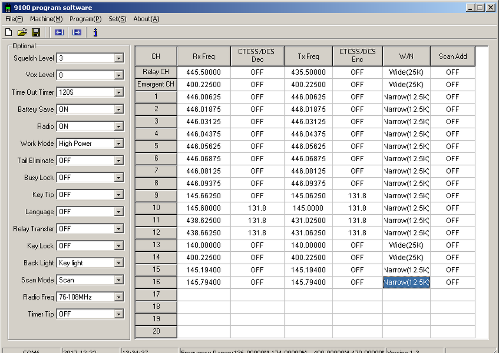The height and width of the screenshot is (353, 499).
Task: Open the Work Mode dropdown
Action: coord(119,144)
